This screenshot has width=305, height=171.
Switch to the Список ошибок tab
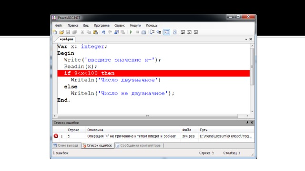pos(98,145)
